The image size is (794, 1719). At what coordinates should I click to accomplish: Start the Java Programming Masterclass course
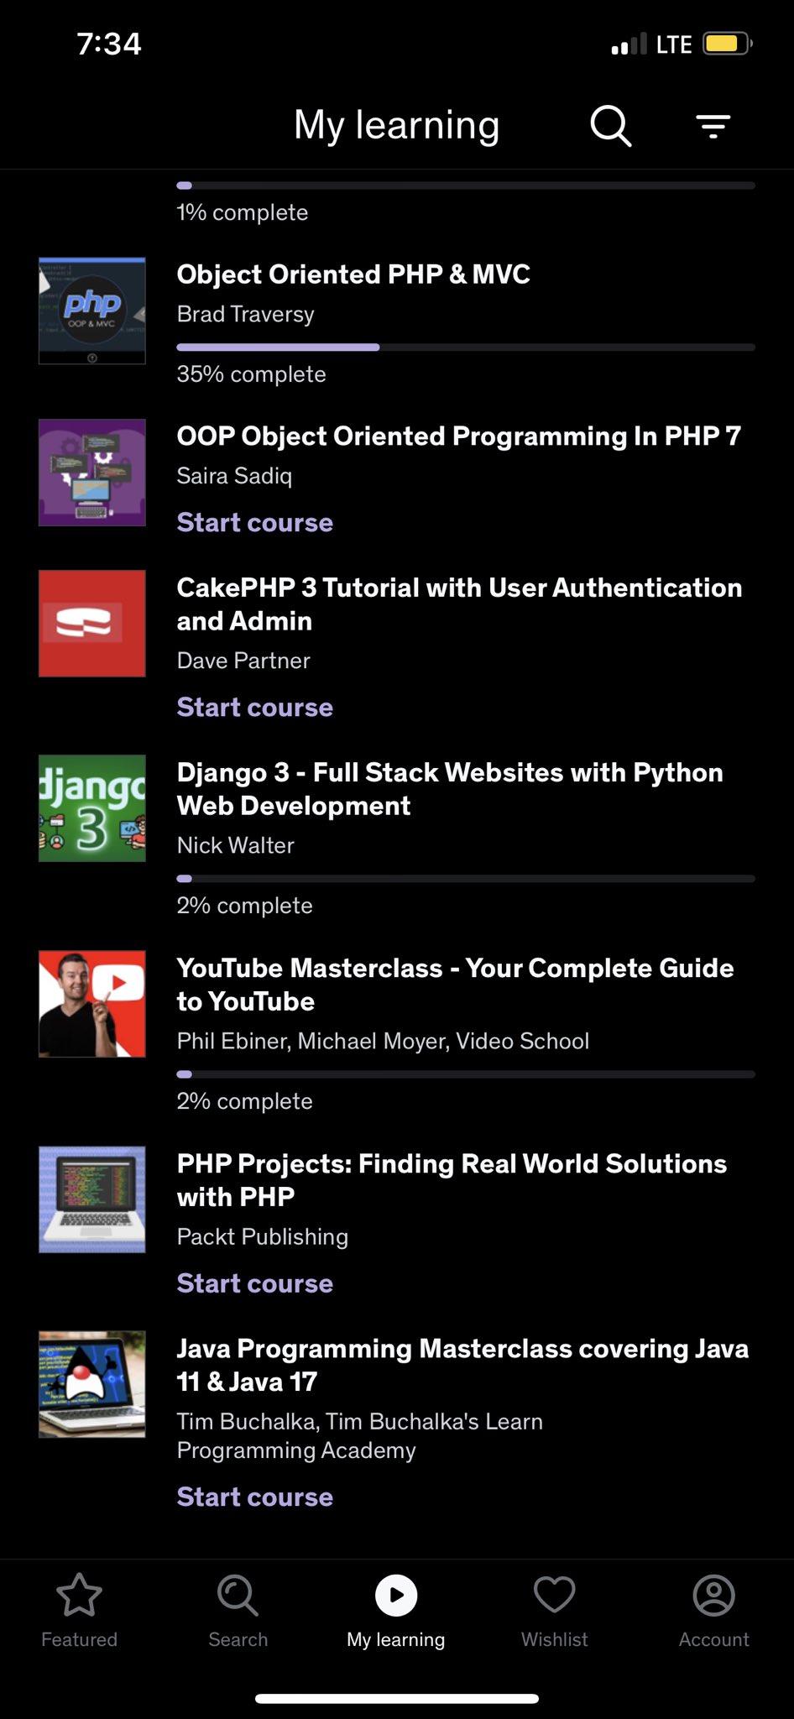255,1496
